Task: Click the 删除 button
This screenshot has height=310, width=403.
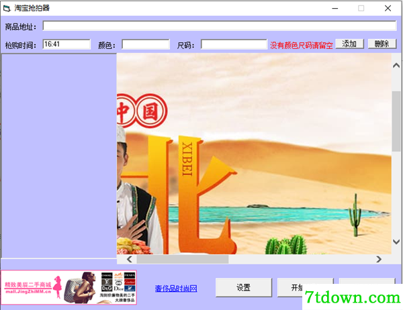Action: pos(382,44)
